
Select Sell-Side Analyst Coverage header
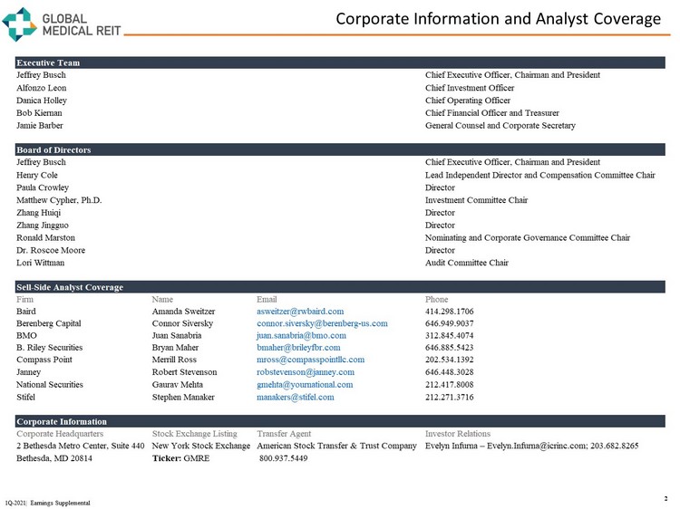pyautogui.click(x=340, y=287)
